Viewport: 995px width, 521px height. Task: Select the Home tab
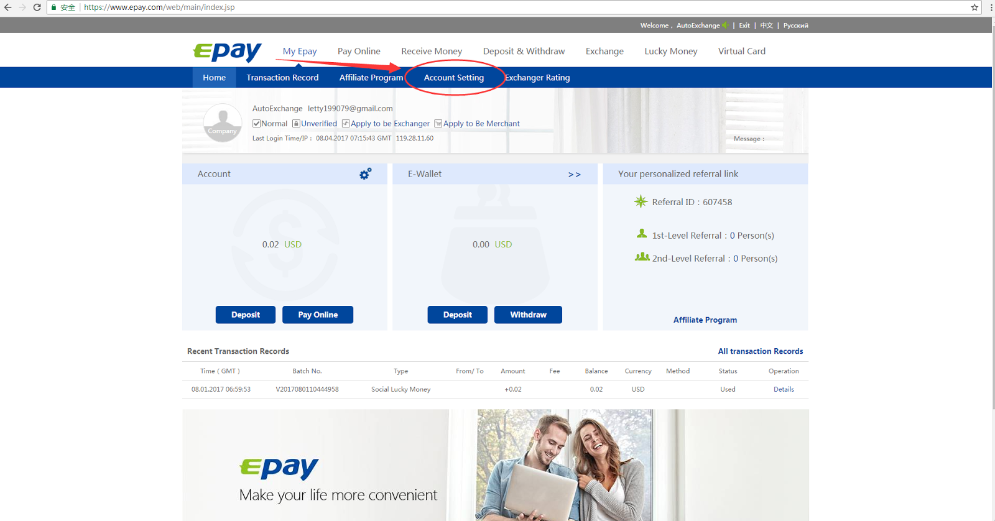coord(214,77)
